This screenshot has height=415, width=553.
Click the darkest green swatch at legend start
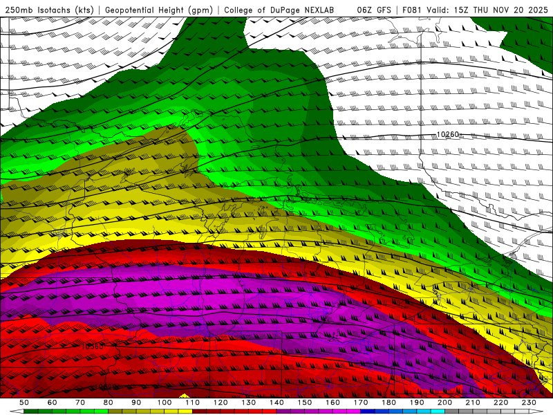(x=30, y=412)
